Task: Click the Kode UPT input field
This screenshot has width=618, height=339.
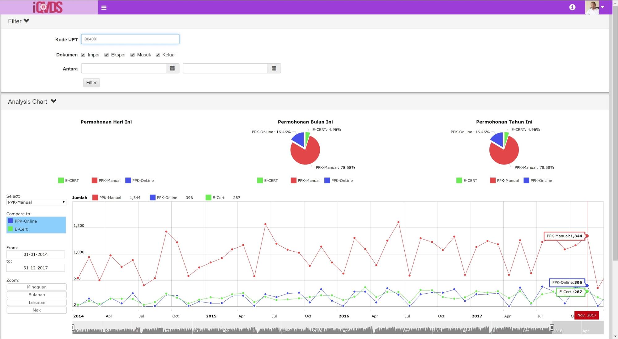Action: (x=130, y=39)
